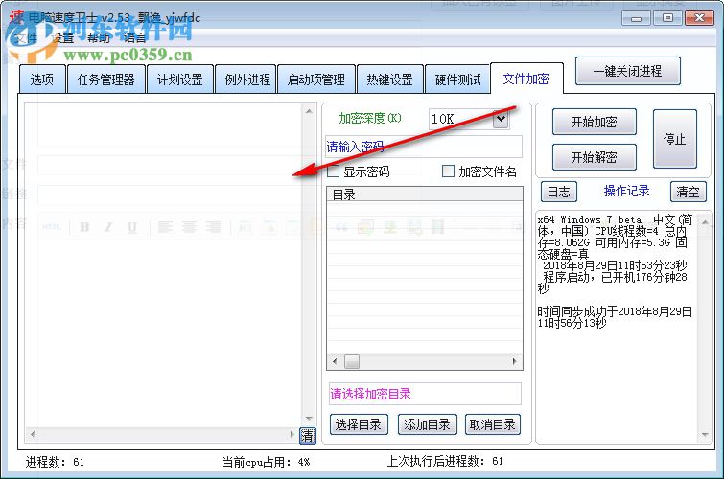
Task: Enable the 显示密码 checkbox
Action: click(x=334, y=171)
